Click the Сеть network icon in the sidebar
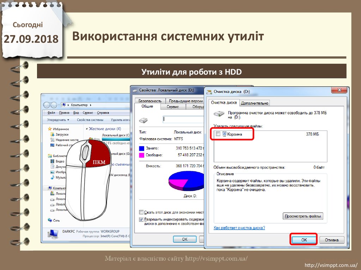 (50, 220)
